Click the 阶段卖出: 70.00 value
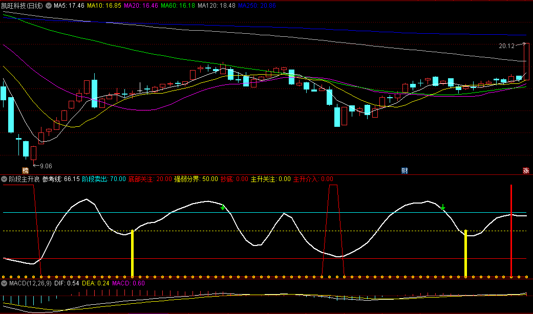This screenshot has width=533, height=314. [x=104, y=179]
